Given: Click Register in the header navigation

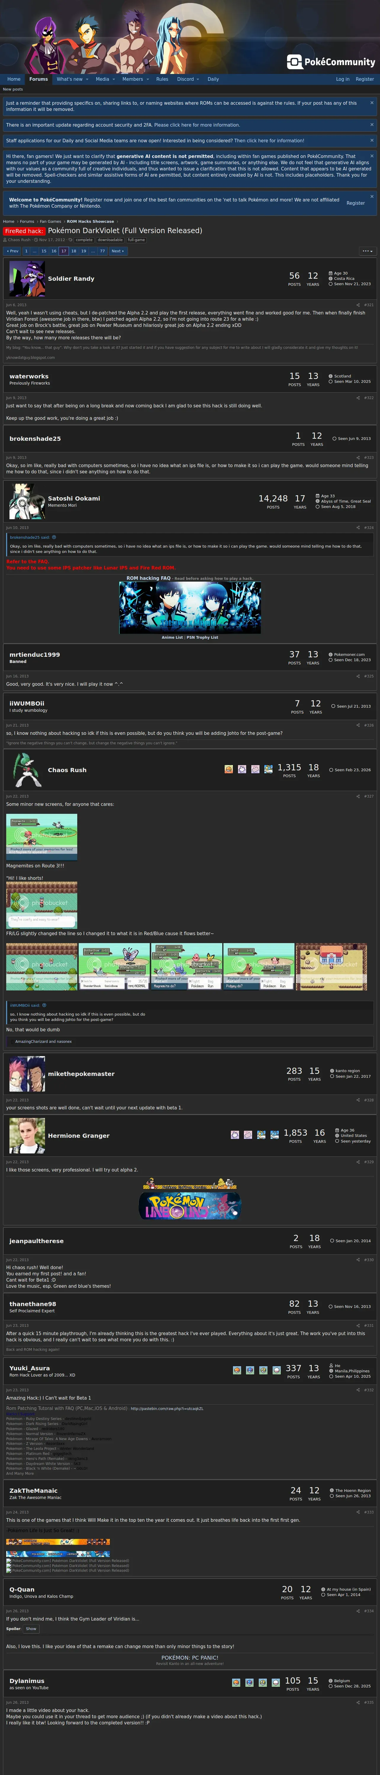Looking at the screenshot, I should click(365, 79).
